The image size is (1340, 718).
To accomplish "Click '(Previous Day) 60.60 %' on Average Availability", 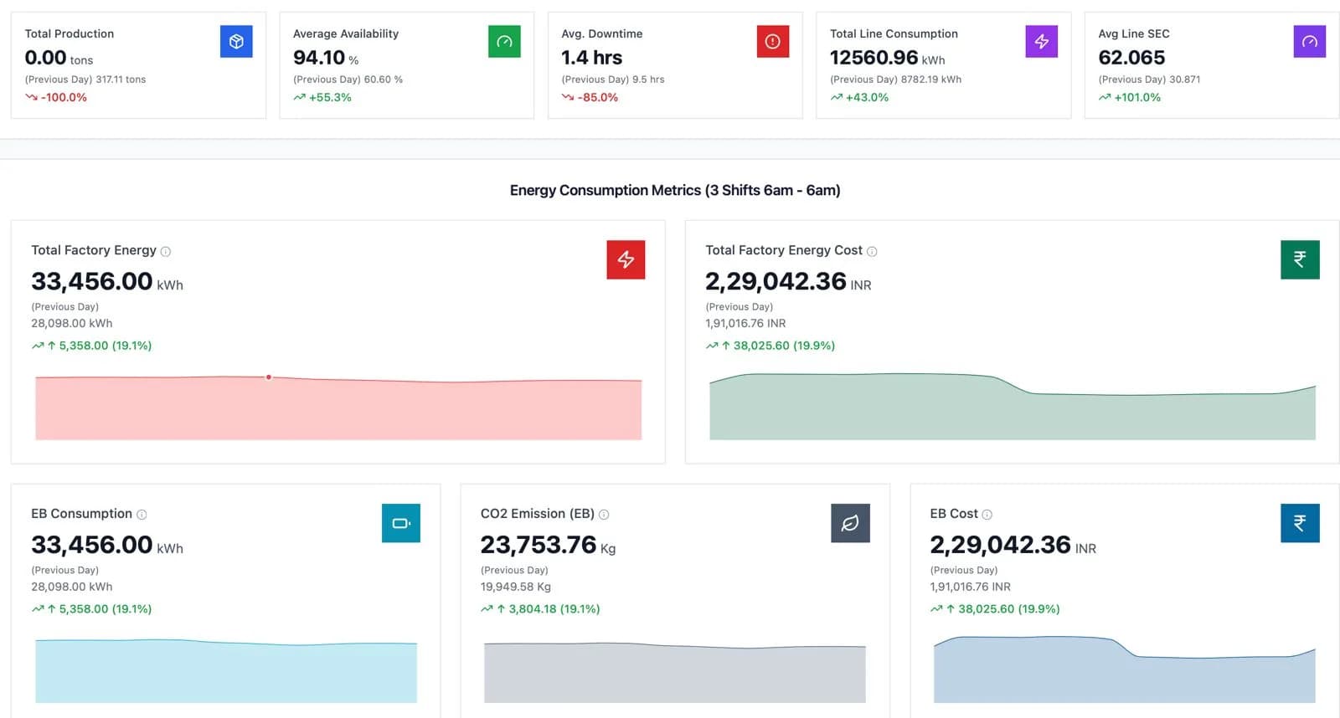I will [348, 79].
